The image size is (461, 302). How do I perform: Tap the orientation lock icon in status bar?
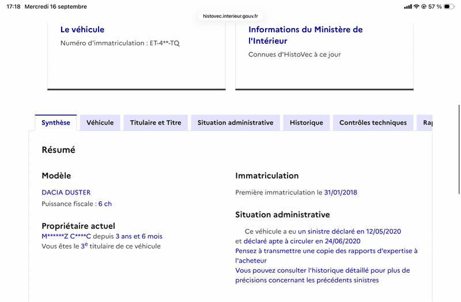424,6
